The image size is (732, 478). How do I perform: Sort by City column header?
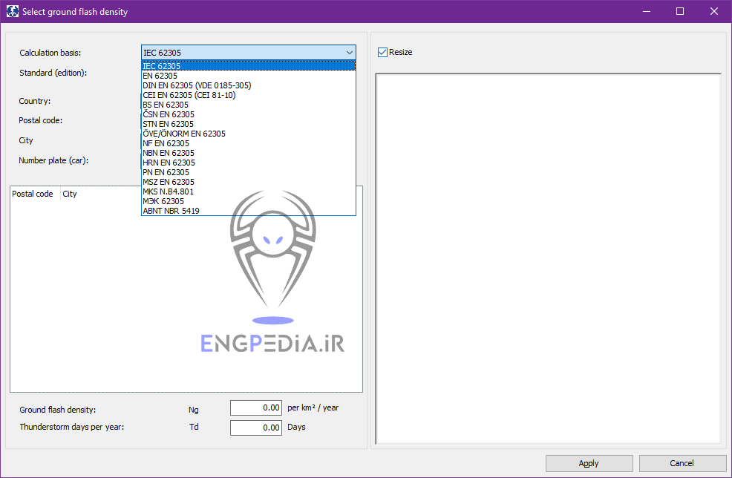point(70,194)
